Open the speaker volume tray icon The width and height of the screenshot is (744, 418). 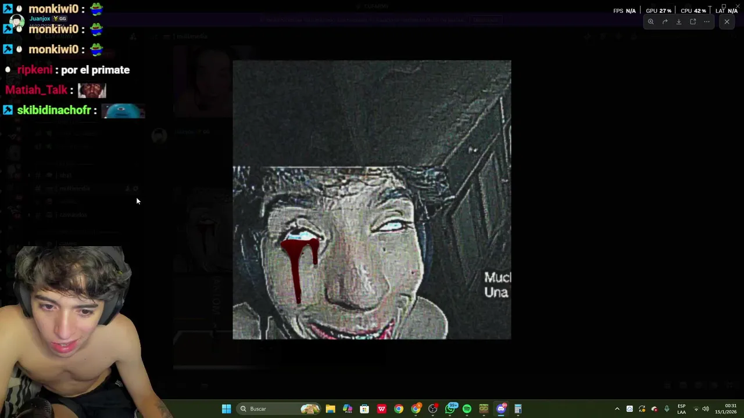pyautogui.click(x=706, y=409)
